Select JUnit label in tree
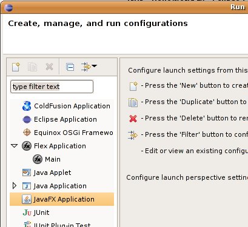 click(x=41, y=212)
